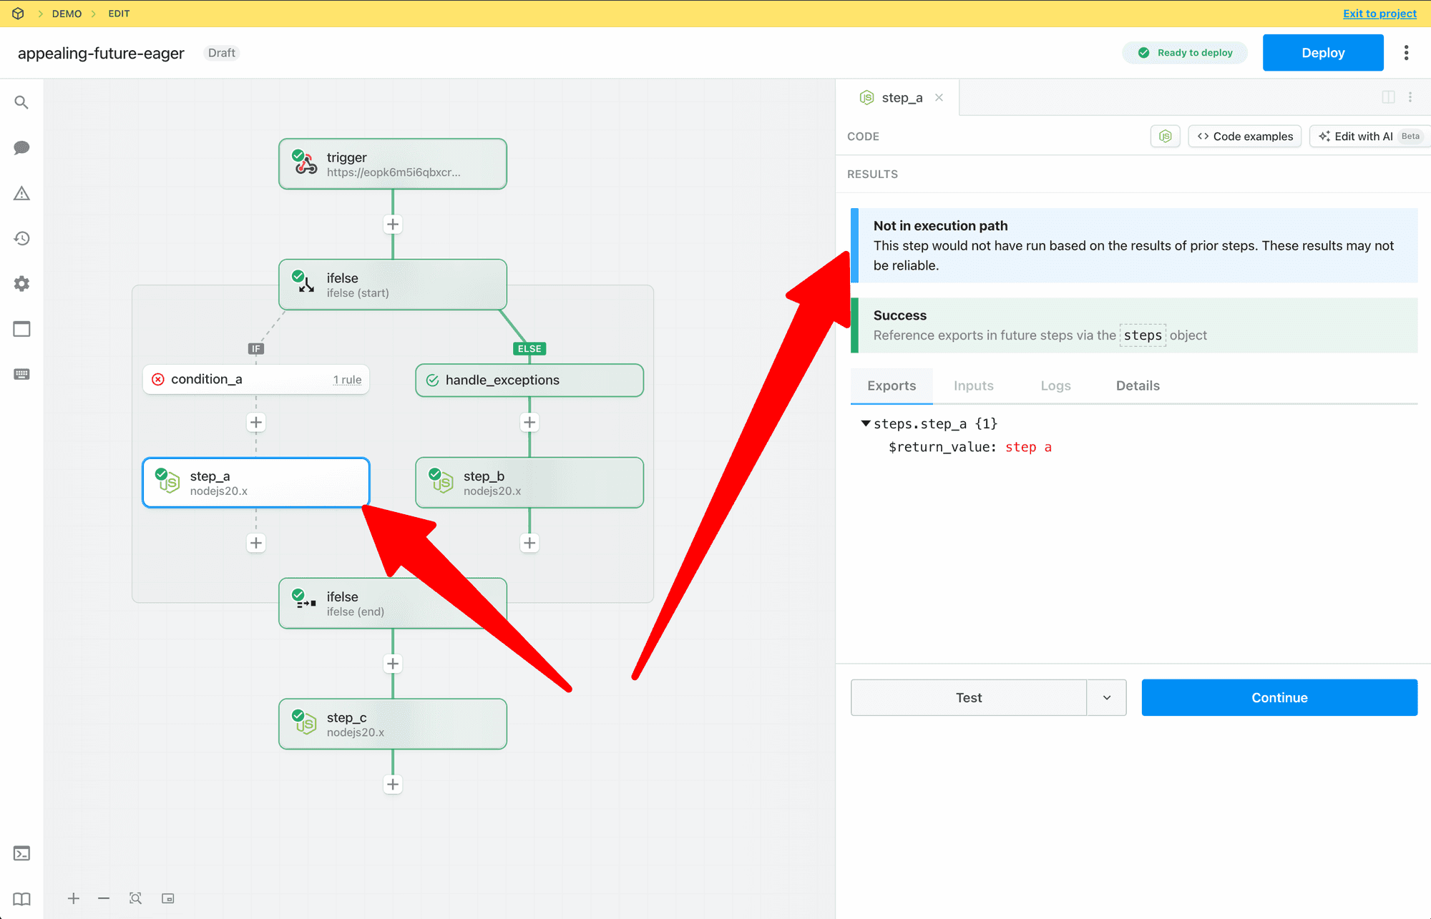Click the workspace cube logo icon
Image resolution: width=1431 pixels, height=919 pixels.
click(18, 14)
